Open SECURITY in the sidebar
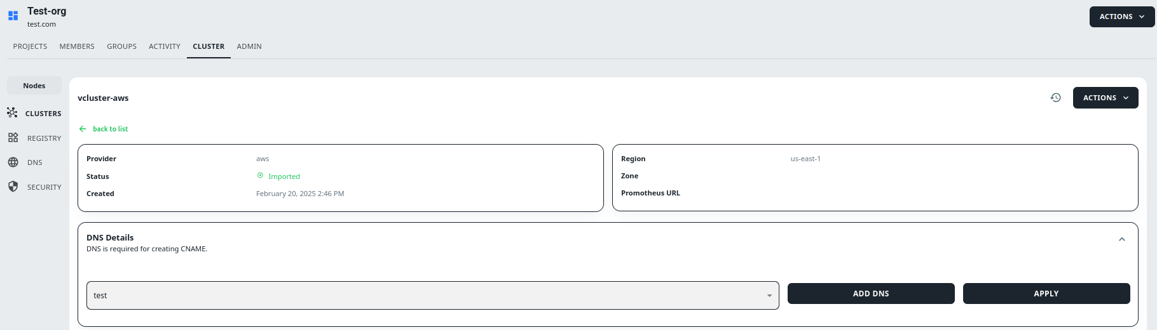The width and height of the screenshot is (1157, 330). click(x=44, y=187)
